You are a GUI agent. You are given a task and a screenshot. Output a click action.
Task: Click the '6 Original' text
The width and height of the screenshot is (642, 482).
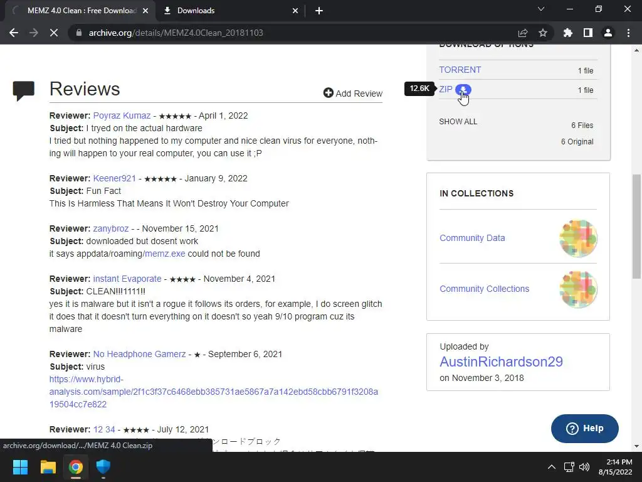coord(577,141)
